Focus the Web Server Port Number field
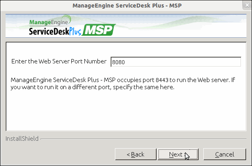The image size is (252, 166). click(x=176, y=62)
